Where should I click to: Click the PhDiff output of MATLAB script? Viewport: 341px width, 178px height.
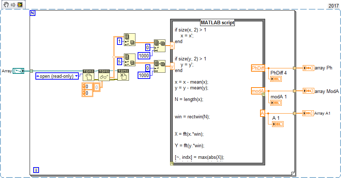pyautogui.click(x=258, y=68)
